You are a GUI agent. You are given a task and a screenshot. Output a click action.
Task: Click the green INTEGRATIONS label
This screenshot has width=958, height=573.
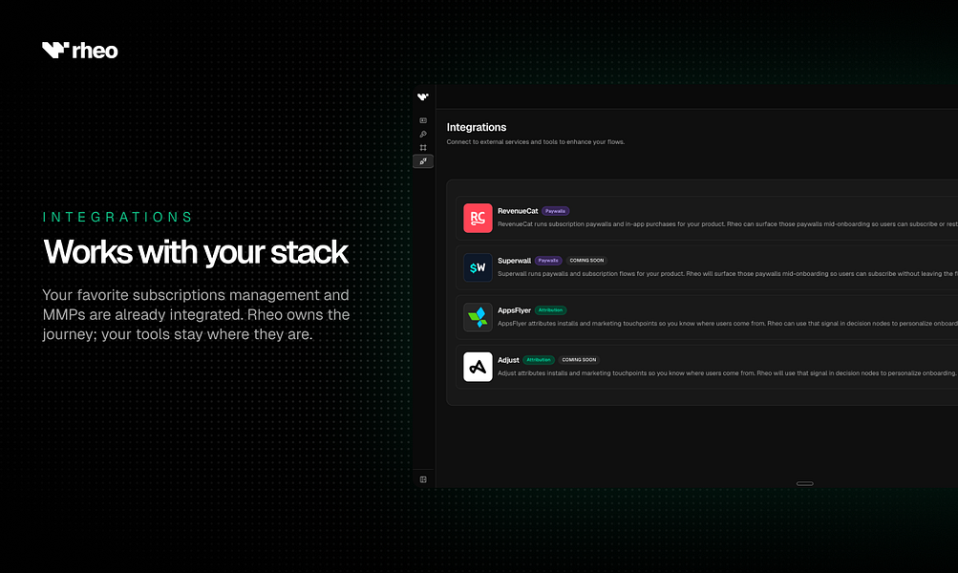[117, 217]
